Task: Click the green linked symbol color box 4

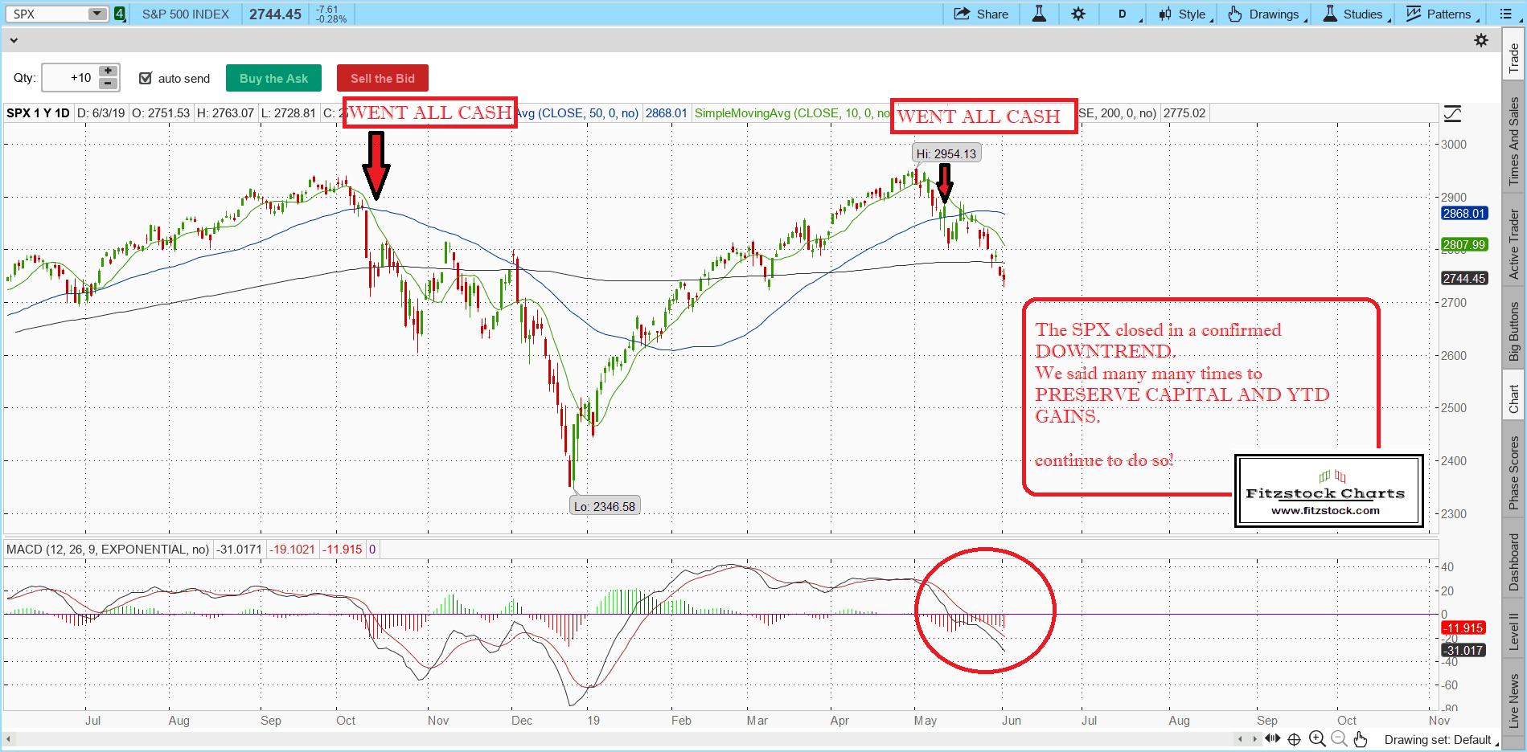Action: (x=120, y=14)
